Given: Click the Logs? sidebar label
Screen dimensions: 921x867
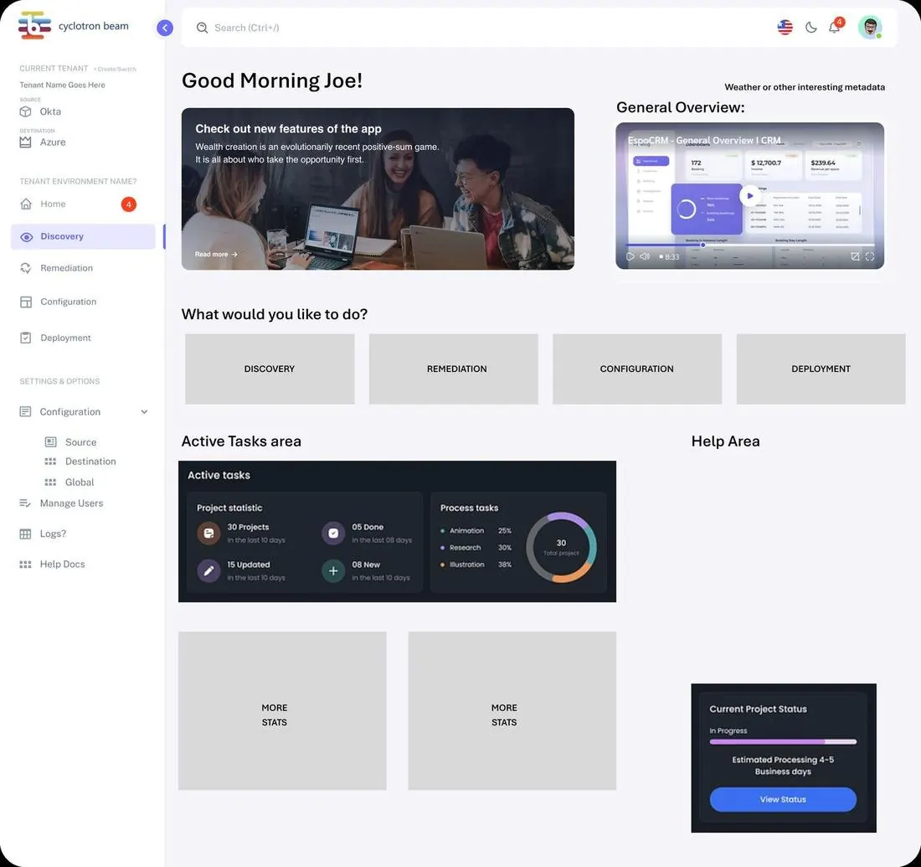Looking at the screenshot, I should click(53, 534).
